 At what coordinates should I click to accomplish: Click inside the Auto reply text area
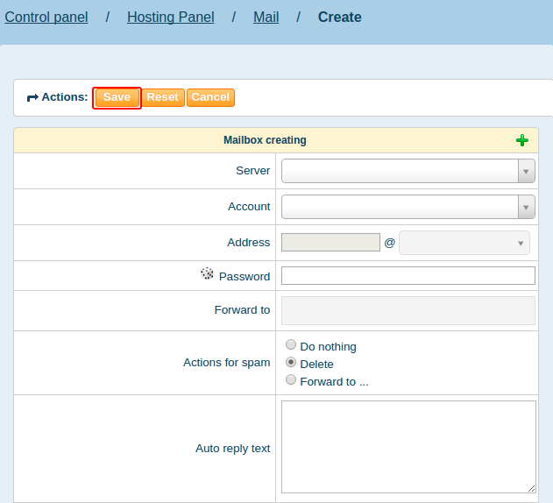tap(408, 447)
